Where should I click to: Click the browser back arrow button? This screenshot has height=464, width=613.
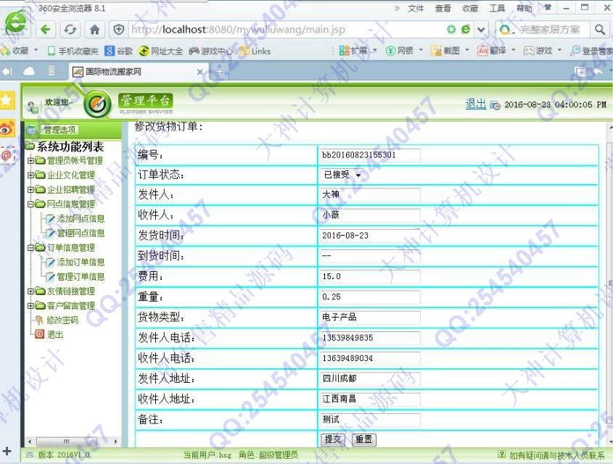pos(46,30)
